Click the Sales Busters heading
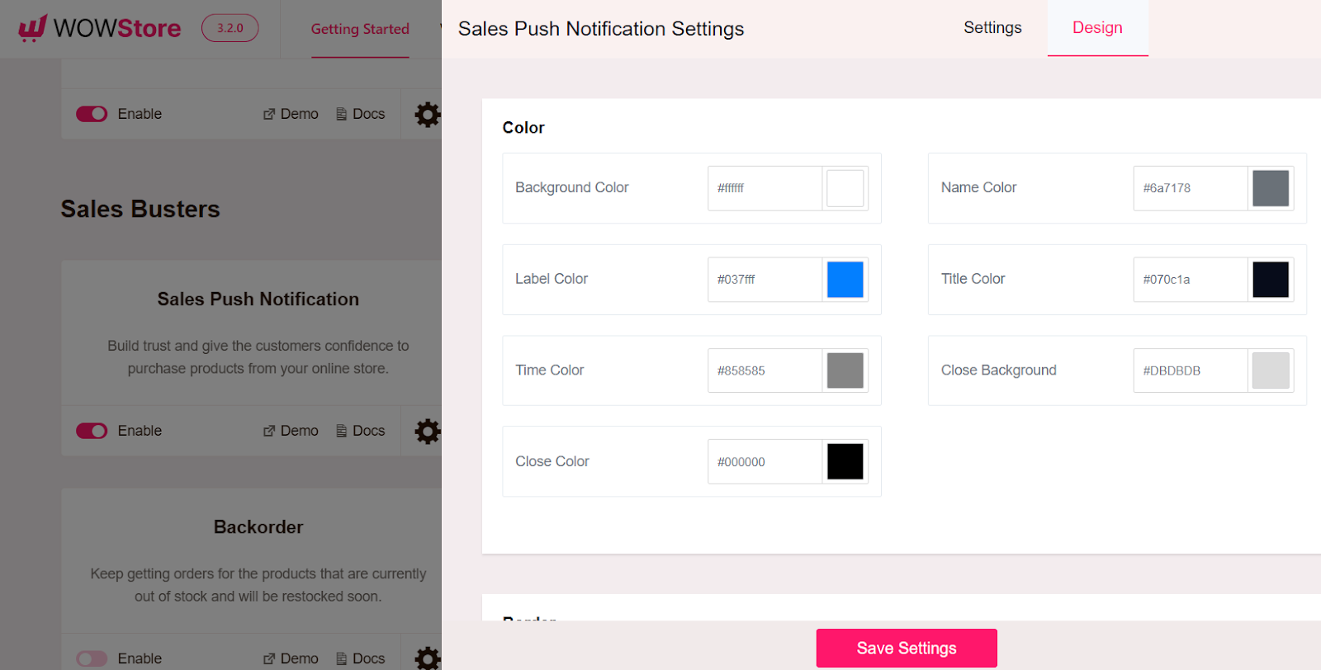The height and width of the screenshot is (670, 1321). pyautogui.click(x=140, y=210)
